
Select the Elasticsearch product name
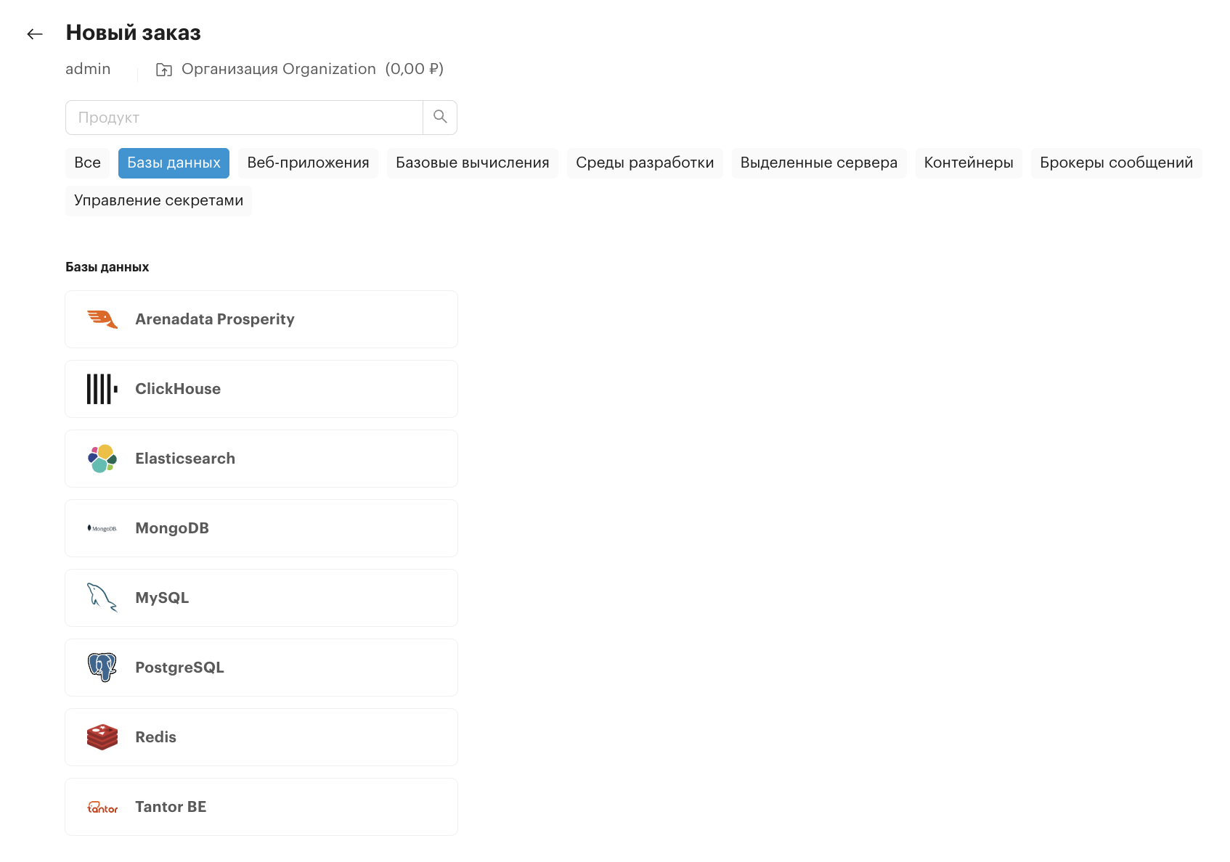pyautogui.click(x=185, y=459)
